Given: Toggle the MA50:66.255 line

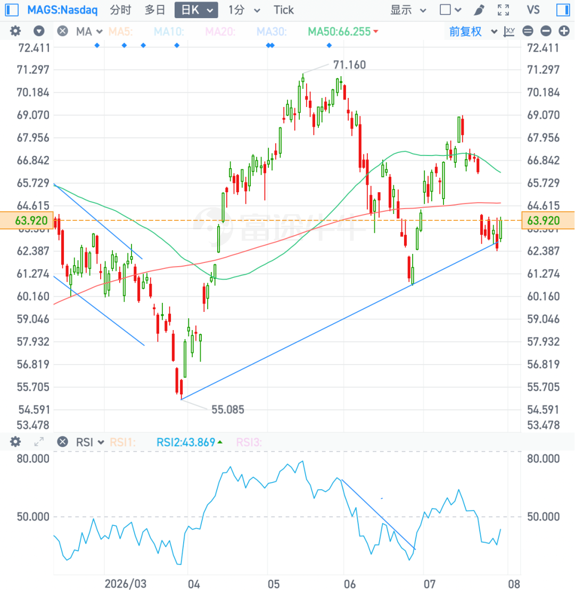Looking at the screenshot, I should [x=343, y=31].
